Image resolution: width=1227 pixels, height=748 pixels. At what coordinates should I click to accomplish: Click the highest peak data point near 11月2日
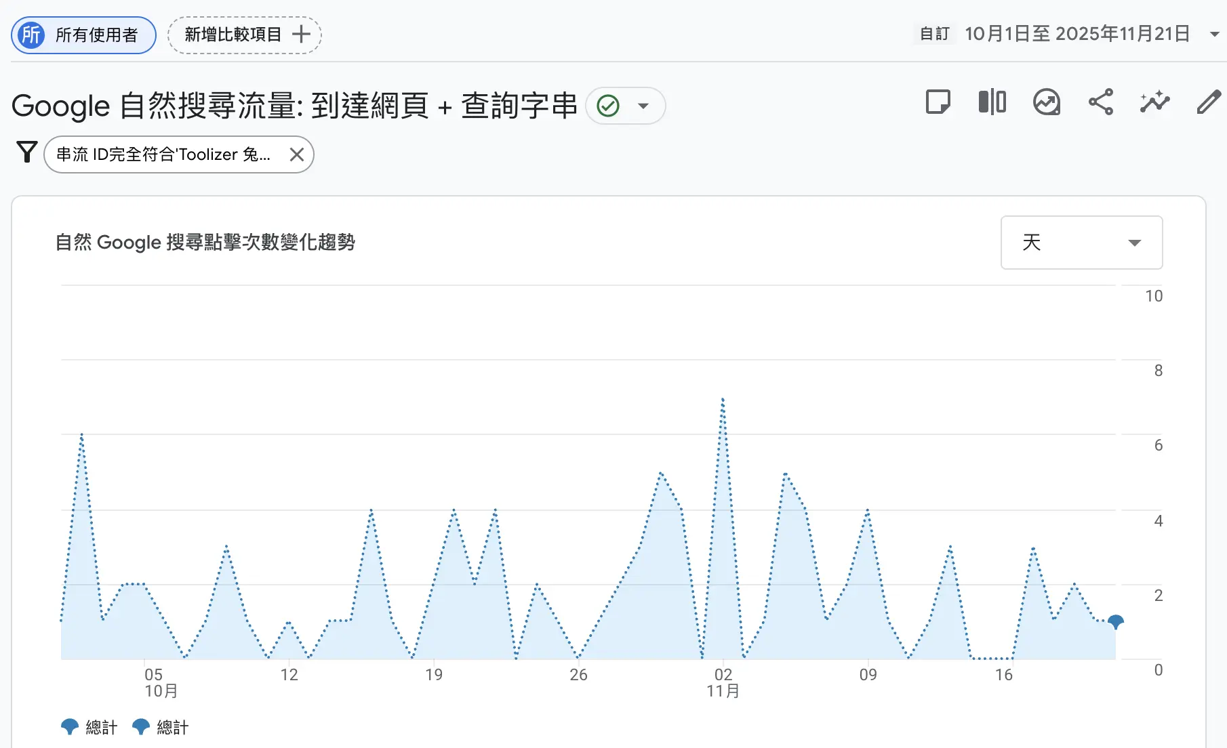pyautogui.click(x=723, y=400)
